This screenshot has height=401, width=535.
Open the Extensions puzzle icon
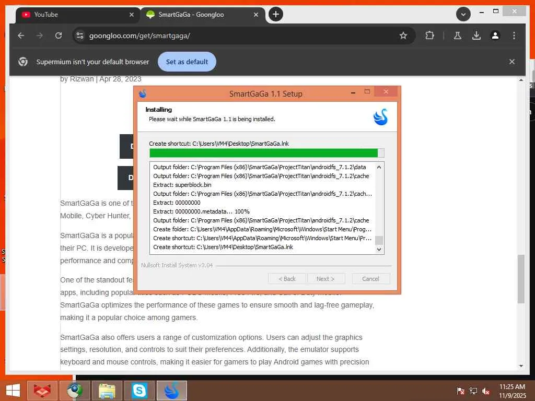pos(430,36)
